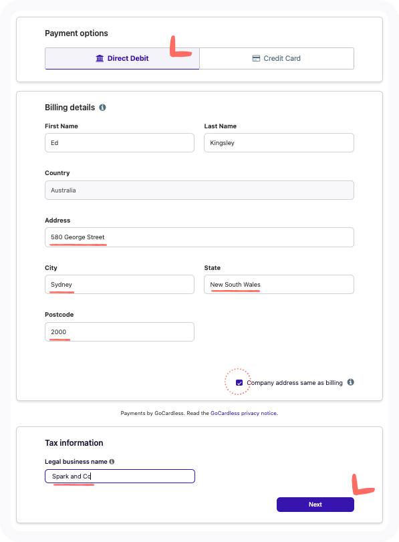This screenshot has height=542, width=399.
Task: Uncheck Company address same as billing
Action: 239,383
